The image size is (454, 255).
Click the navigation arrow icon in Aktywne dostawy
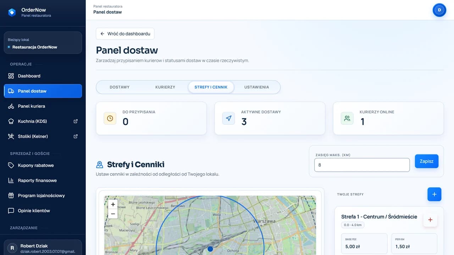[x=228, y=118]
